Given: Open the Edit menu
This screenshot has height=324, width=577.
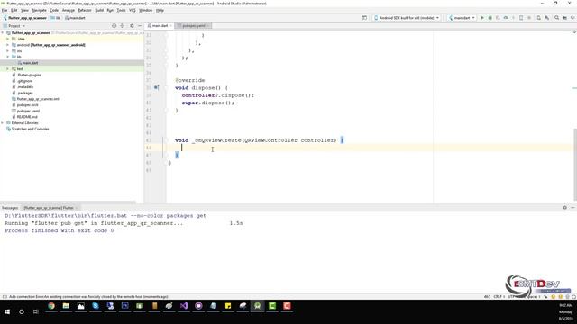Looking at the screenshot, I should coord(14,10).
